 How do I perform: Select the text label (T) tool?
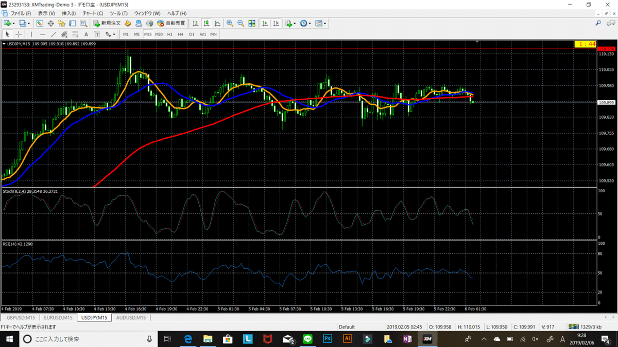(97, 34)
